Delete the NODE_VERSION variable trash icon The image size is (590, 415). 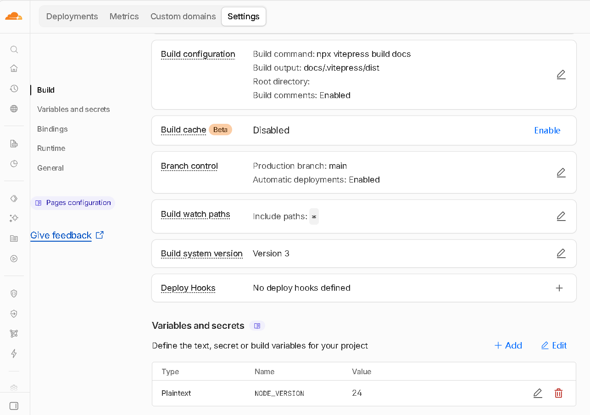click(x=558, y=393)
